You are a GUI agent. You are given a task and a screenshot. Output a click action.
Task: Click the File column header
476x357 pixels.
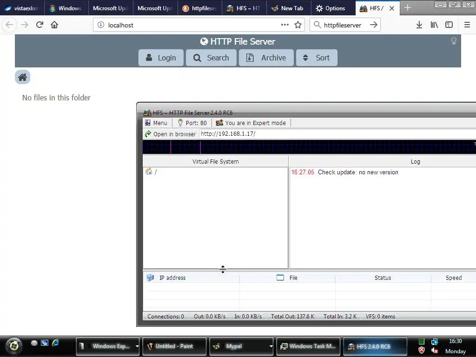287,278
